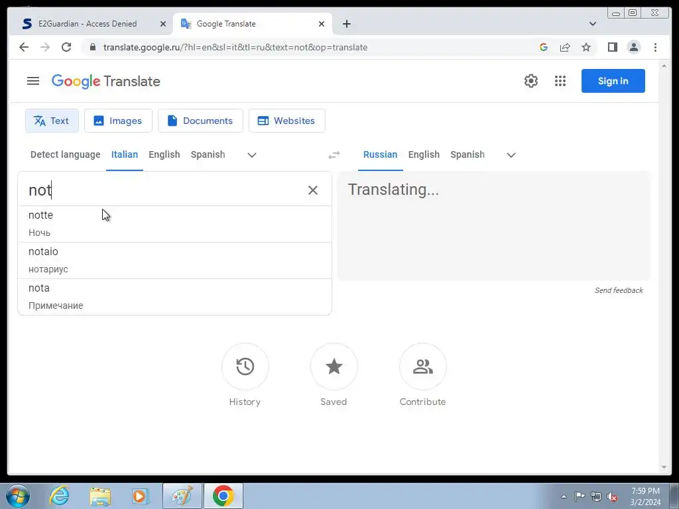Switch to Paint in the taskbar
This screenshot has height=509, width=679.
point(182,496)
